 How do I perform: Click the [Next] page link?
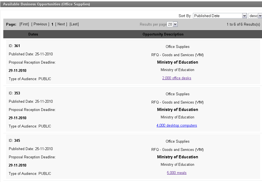pos(61,24)
